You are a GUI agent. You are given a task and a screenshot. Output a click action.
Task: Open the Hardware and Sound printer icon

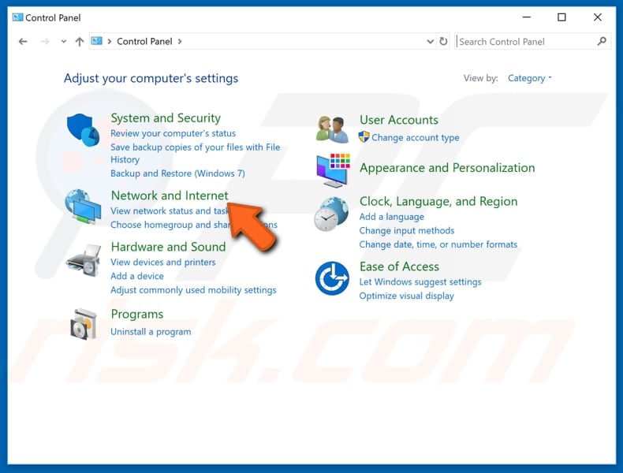[x=83, y=260]
